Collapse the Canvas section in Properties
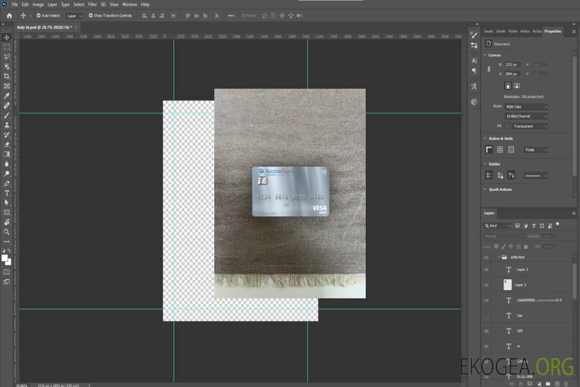The height and width of the screenshot is (387, 580). pyautogui.click(x=485, y=55)
